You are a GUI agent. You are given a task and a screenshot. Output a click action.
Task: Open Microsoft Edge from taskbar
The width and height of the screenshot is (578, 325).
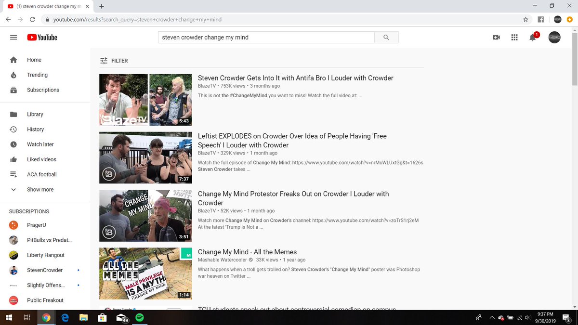click(65, 318)
